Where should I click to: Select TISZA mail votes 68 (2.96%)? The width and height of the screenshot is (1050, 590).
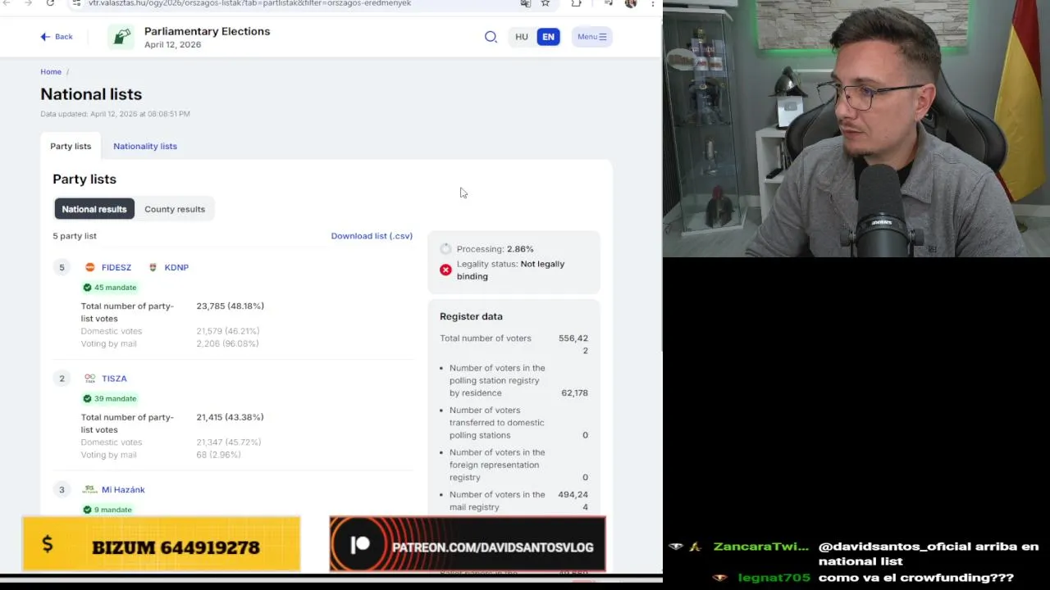coord(218,456)
